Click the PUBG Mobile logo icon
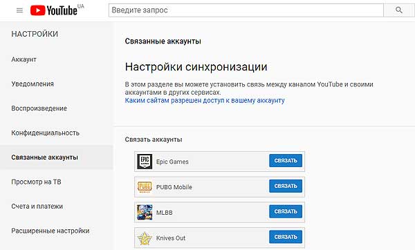 (x=145, y=187)
